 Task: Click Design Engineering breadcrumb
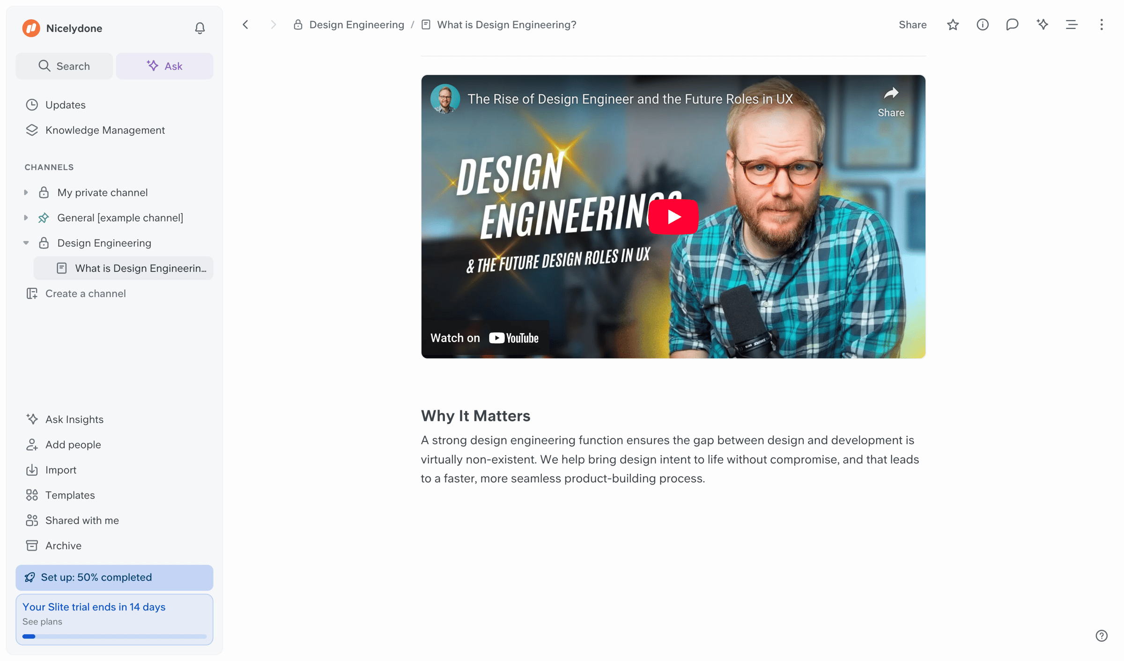(356, 25)
